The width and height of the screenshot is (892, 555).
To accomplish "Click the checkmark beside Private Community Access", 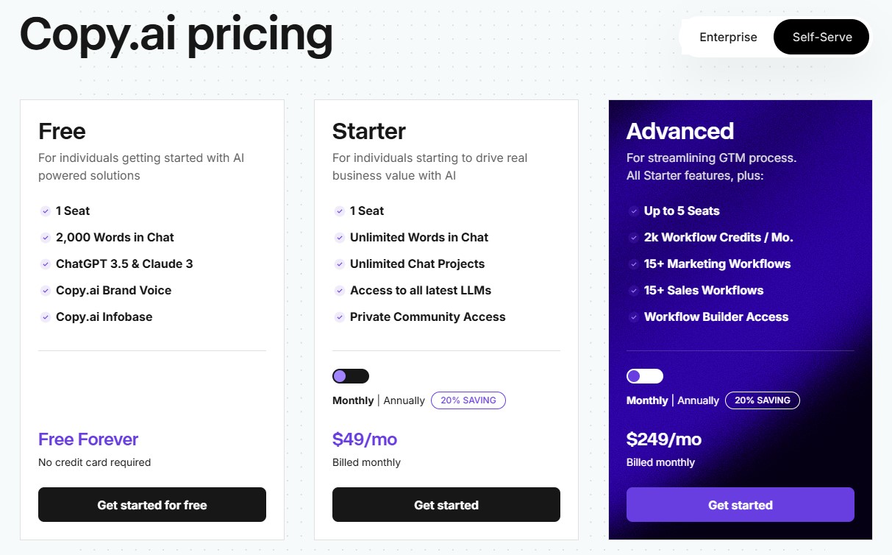I will click(x=339, y=317).
